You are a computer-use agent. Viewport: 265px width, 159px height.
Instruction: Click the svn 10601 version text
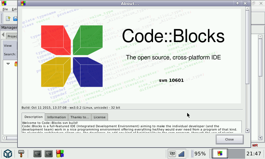(171, 80)
